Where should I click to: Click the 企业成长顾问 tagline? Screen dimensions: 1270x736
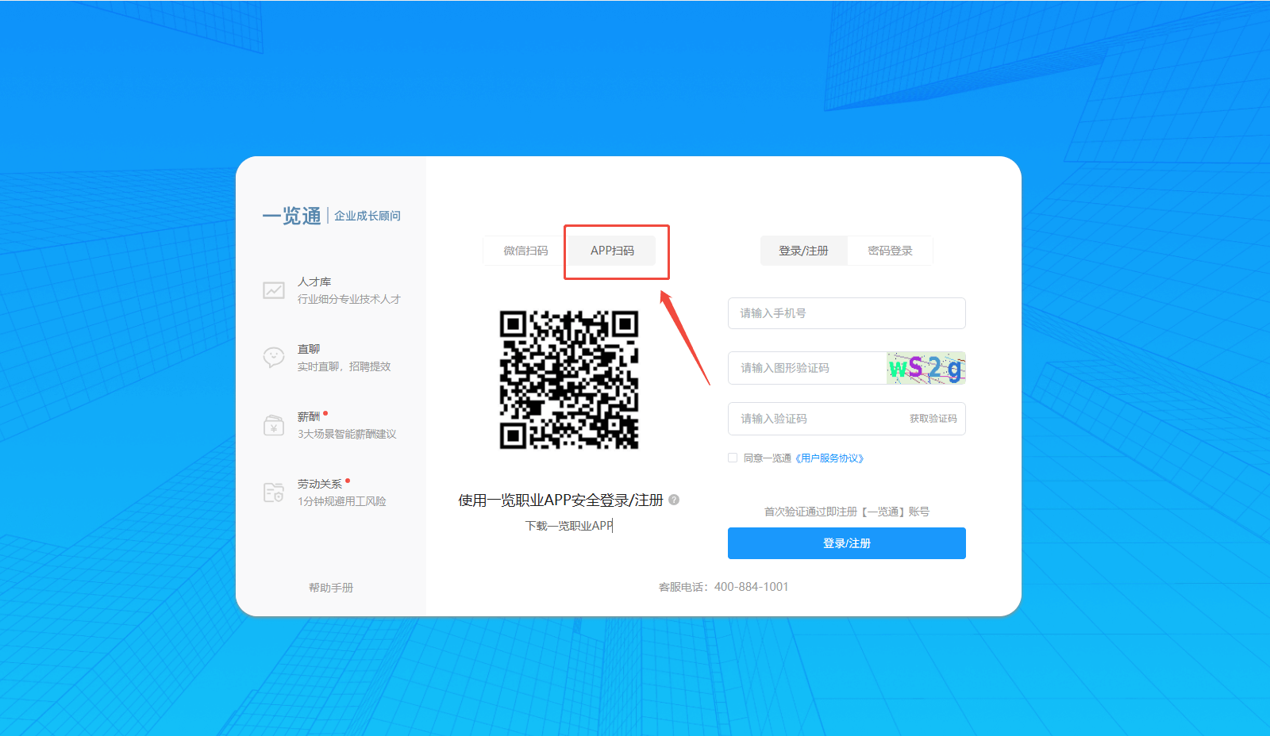[x=368, y=216]
